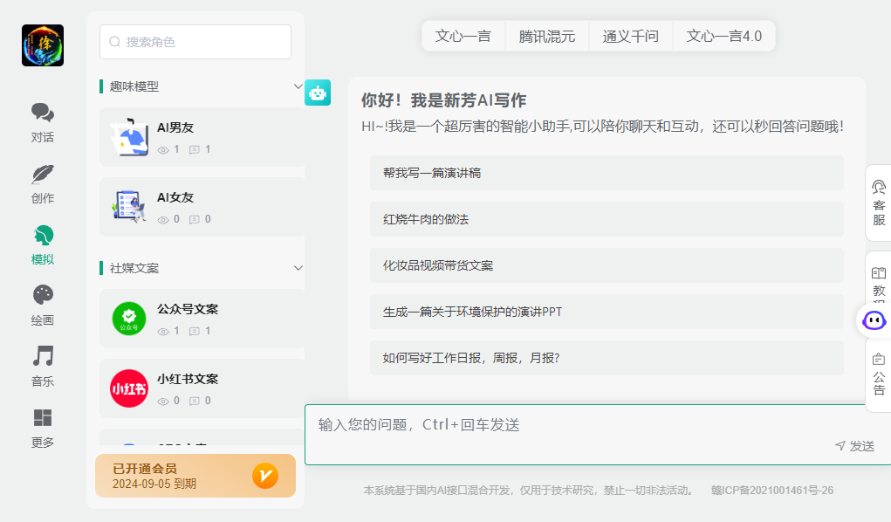Select the 通义千问 model tab

630,37
